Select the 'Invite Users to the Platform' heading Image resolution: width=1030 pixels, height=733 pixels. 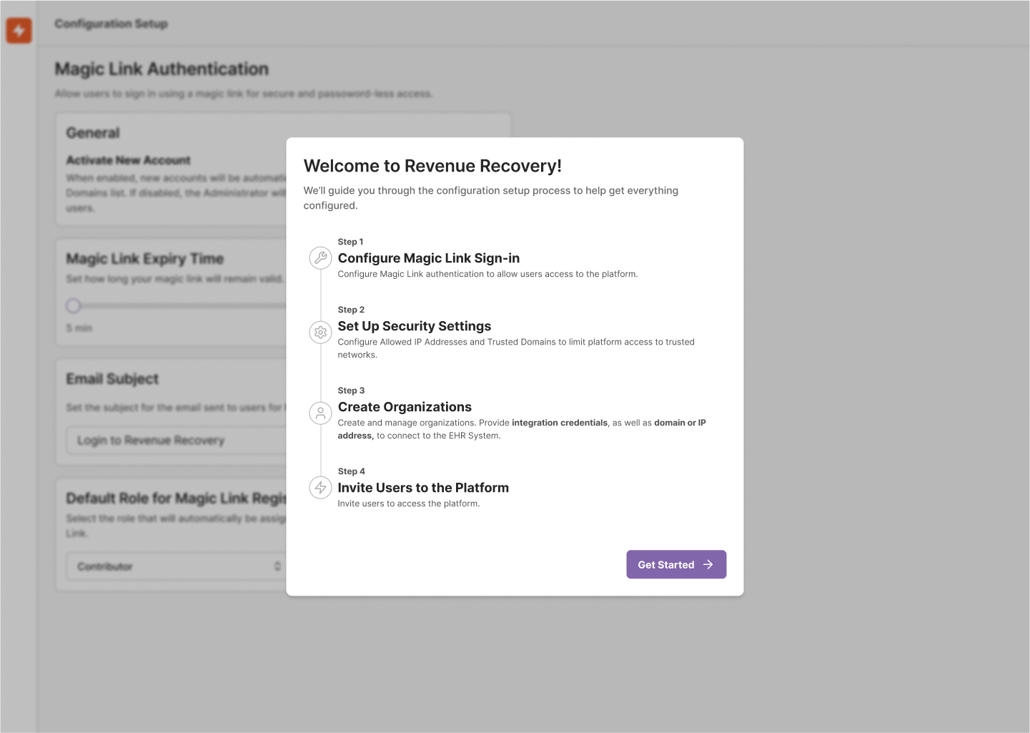point(423,488)
